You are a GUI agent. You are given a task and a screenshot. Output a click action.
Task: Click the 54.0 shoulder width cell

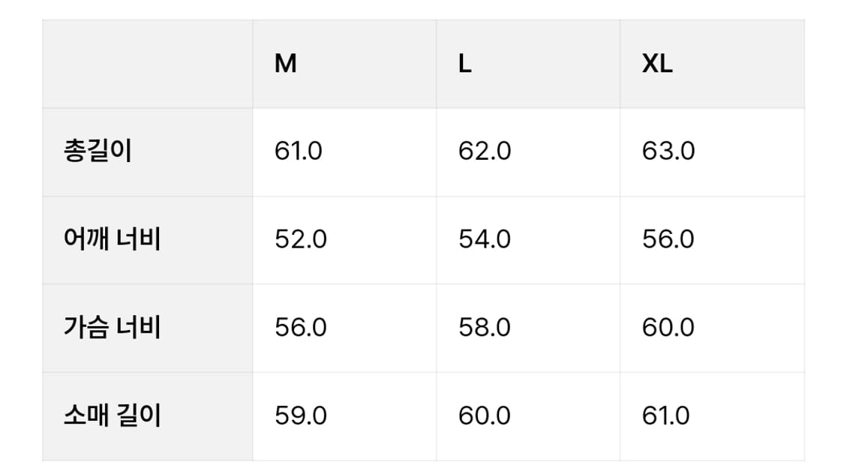pyautogui.click(x=528, y=241)
